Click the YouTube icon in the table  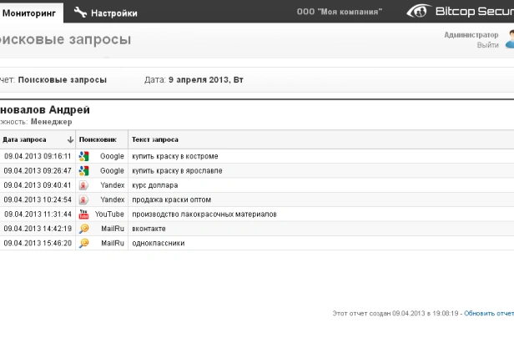click(83, 214)
